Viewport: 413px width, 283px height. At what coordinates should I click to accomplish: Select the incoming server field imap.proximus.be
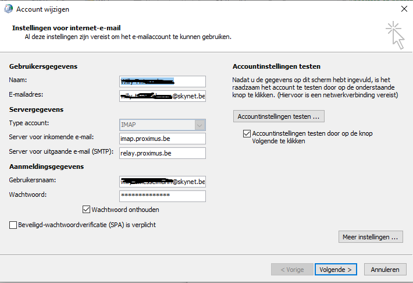(x=162, y=138)
